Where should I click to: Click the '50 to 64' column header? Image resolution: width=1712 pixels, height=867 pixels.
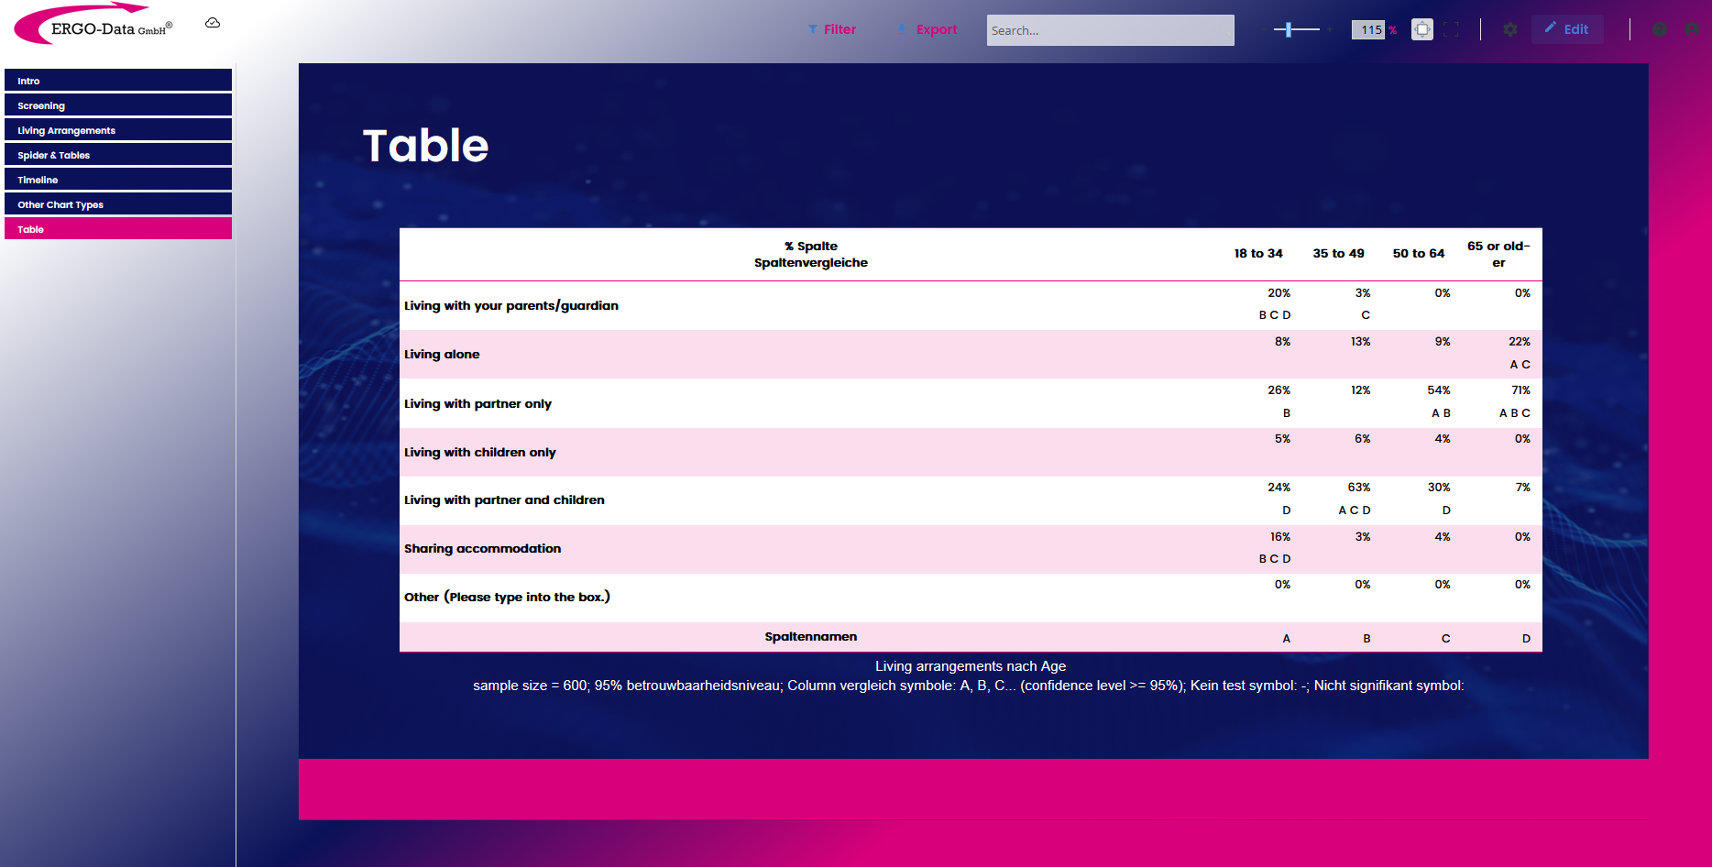click(x=1419, y=254)
